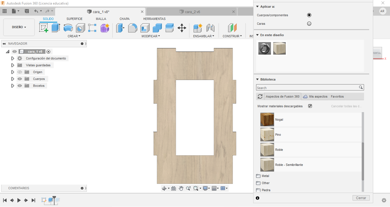Select the Create Form tool
Screen dimensions: 390x207
pos(105,28)
